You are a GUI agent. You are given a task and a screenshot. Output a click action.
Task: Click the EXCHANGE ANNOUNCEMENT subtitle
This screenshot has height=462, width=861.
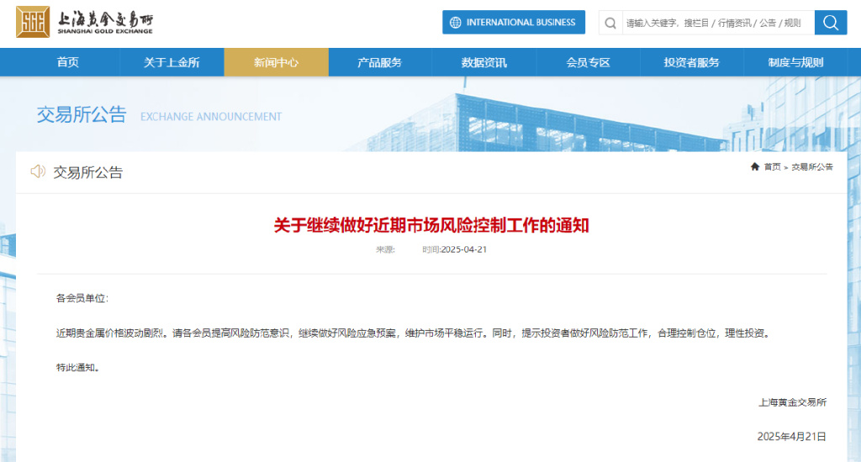211,117
